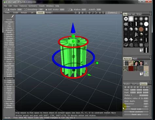Click the move camera cross icon
Image resolution: width=155 pixels, height=120 pixels.
pyautogui.click(x=89, y=13)
